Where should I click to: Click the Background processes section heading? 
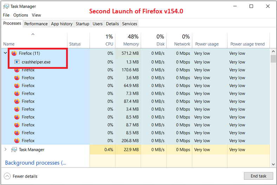click(36, 163)
